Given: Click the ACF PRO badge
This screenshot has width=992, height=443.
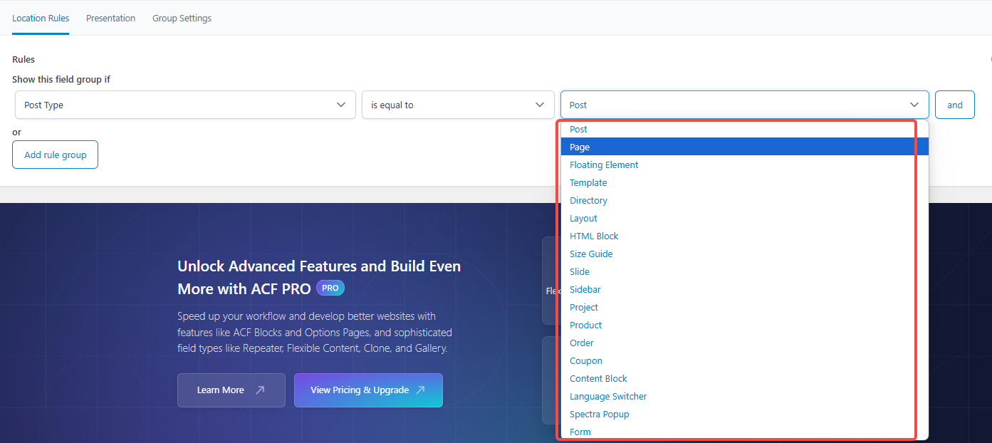Looking at the screenshot, I should 330,288.
